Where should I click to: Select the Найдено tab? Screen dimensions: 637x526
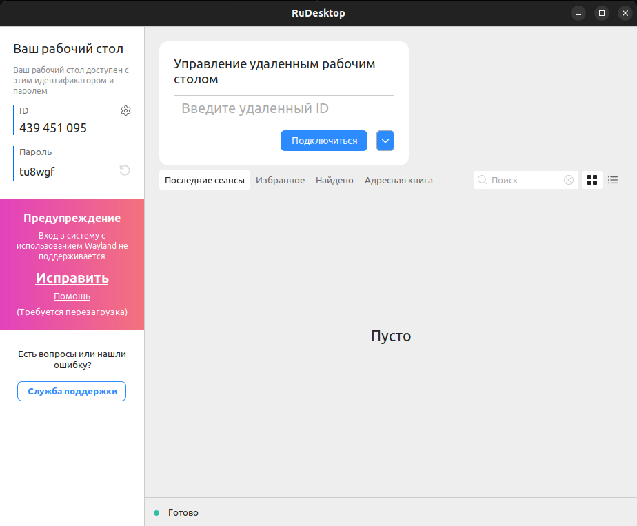coord(335,181)
